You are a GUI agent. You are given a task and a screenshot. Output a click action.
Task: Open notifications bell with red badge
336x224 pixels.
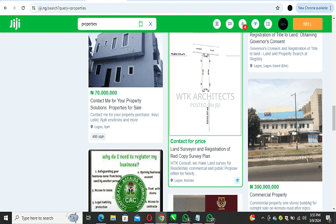tap(242, 24)
